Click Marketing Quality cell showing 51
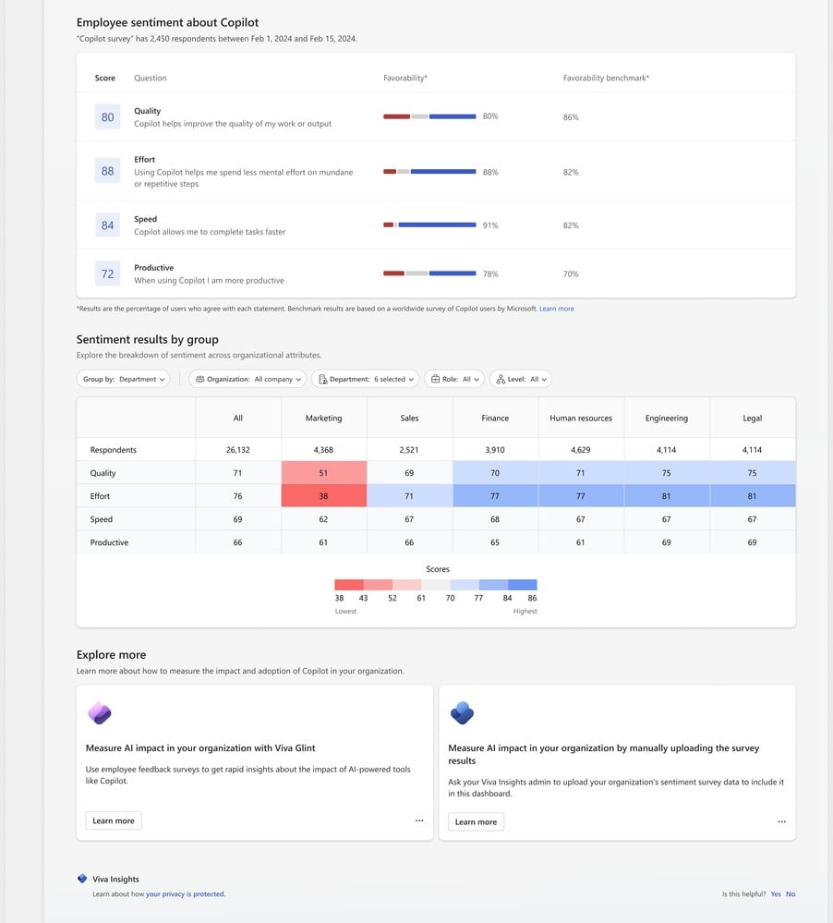833x923 pixels. point(323,473)
